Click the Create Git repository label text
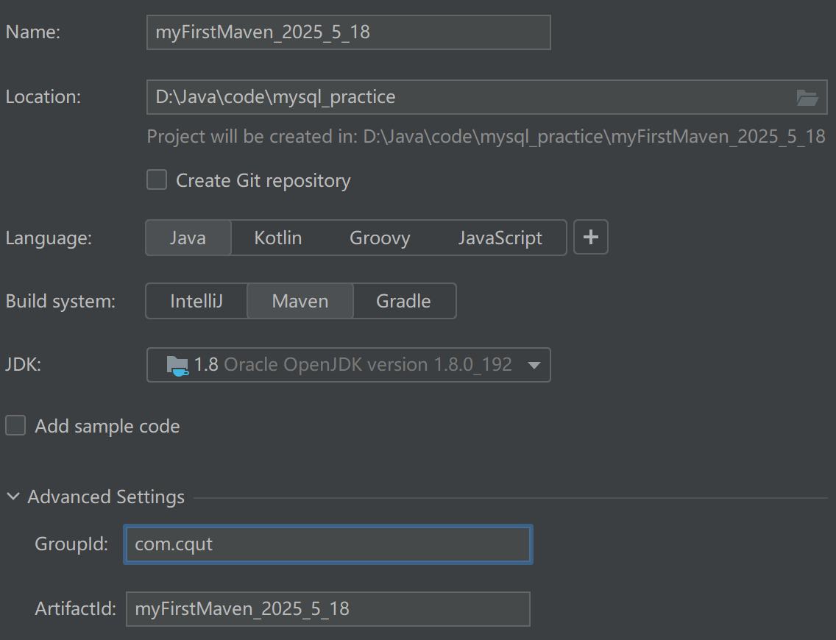The width and height of the screenshot is (836, 640). pyautogui.click(x=263, y=181)
